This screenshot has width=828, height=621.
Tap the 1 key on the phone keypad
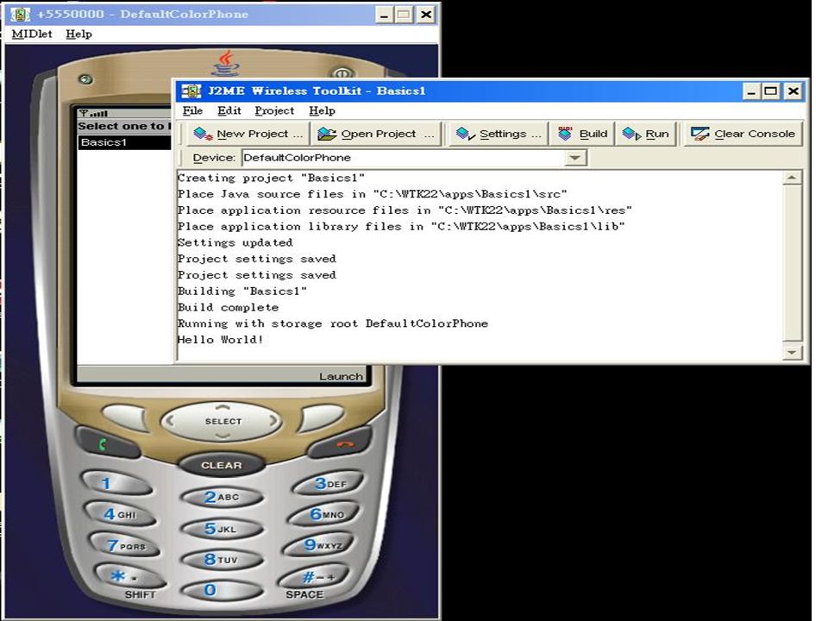(116, 483)
